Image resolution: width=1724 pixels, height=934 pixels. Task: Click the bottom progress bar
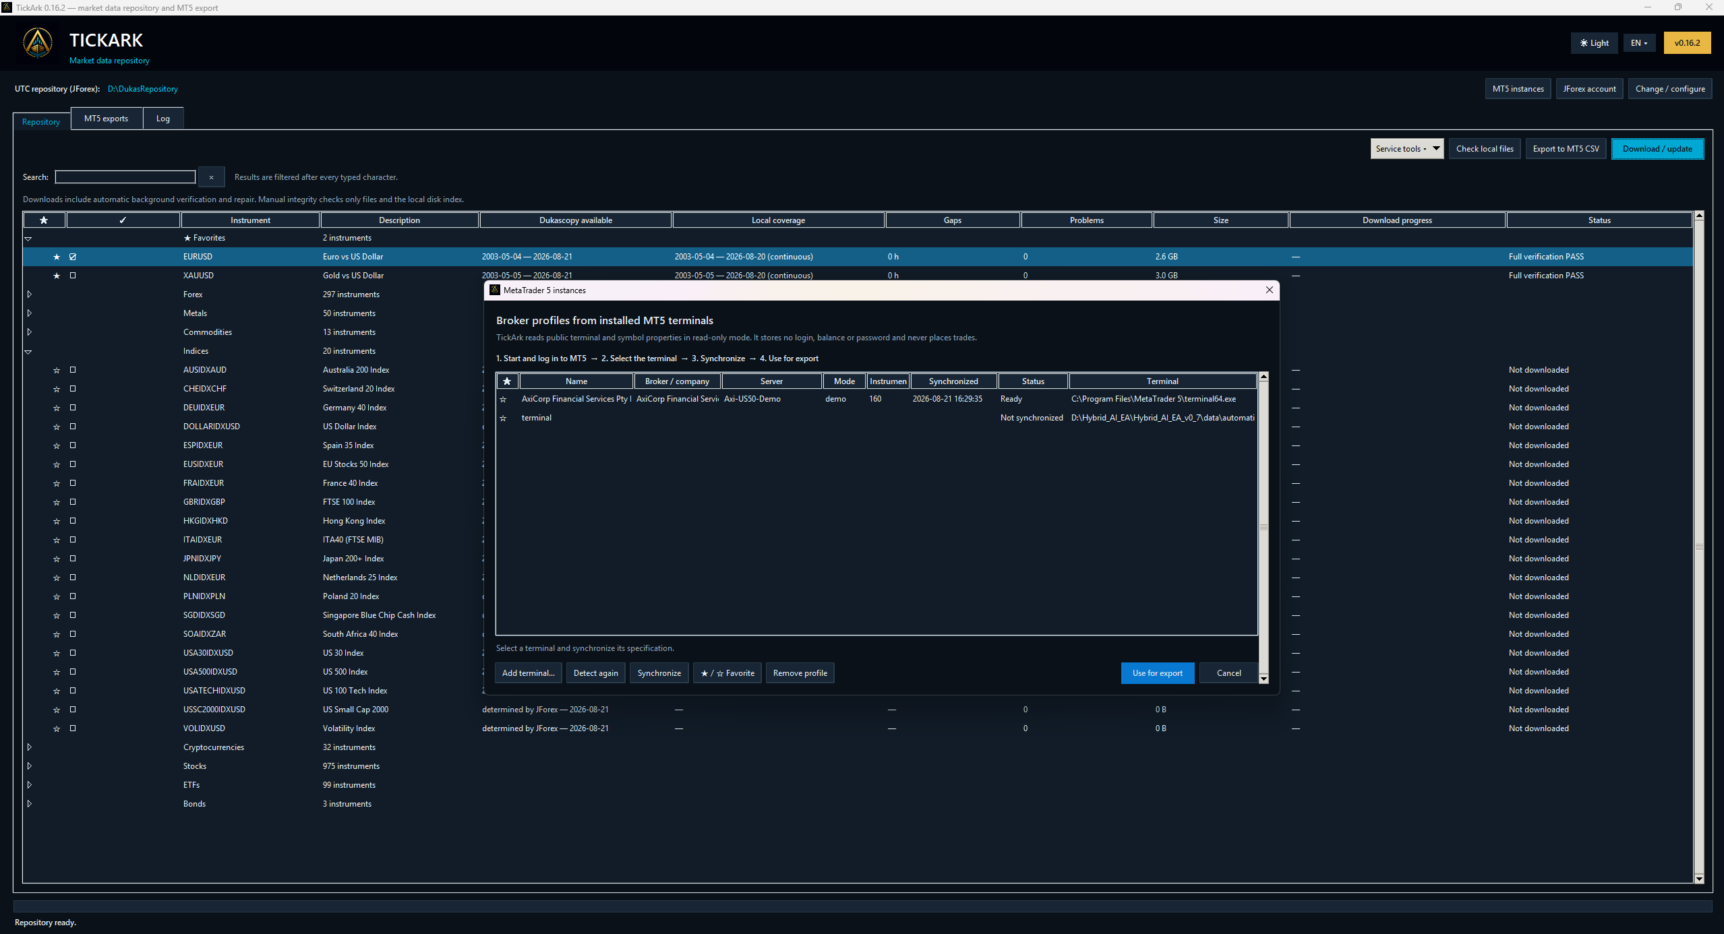(862, 906)
